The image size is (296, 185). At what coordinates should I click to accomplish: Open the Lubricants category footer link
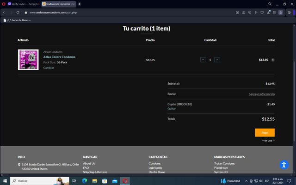pyautogui.click(x=155, y=168)
